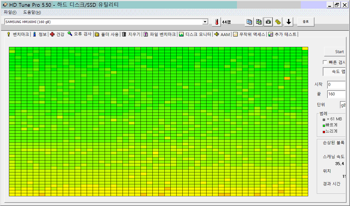Switch to the 무작위 액세스 tab

point(249,34)
